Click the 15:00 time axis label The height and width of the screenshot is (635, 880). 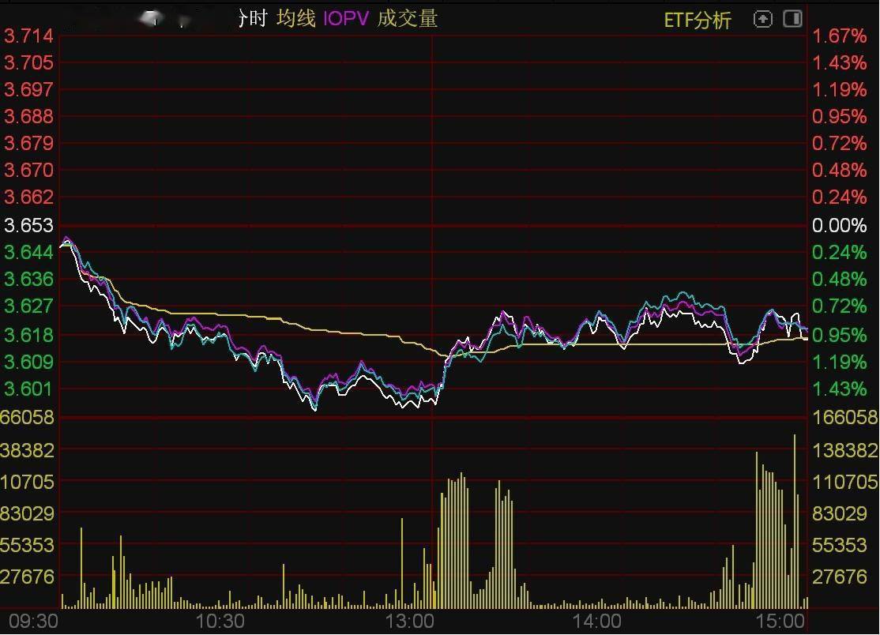point(780,621)
